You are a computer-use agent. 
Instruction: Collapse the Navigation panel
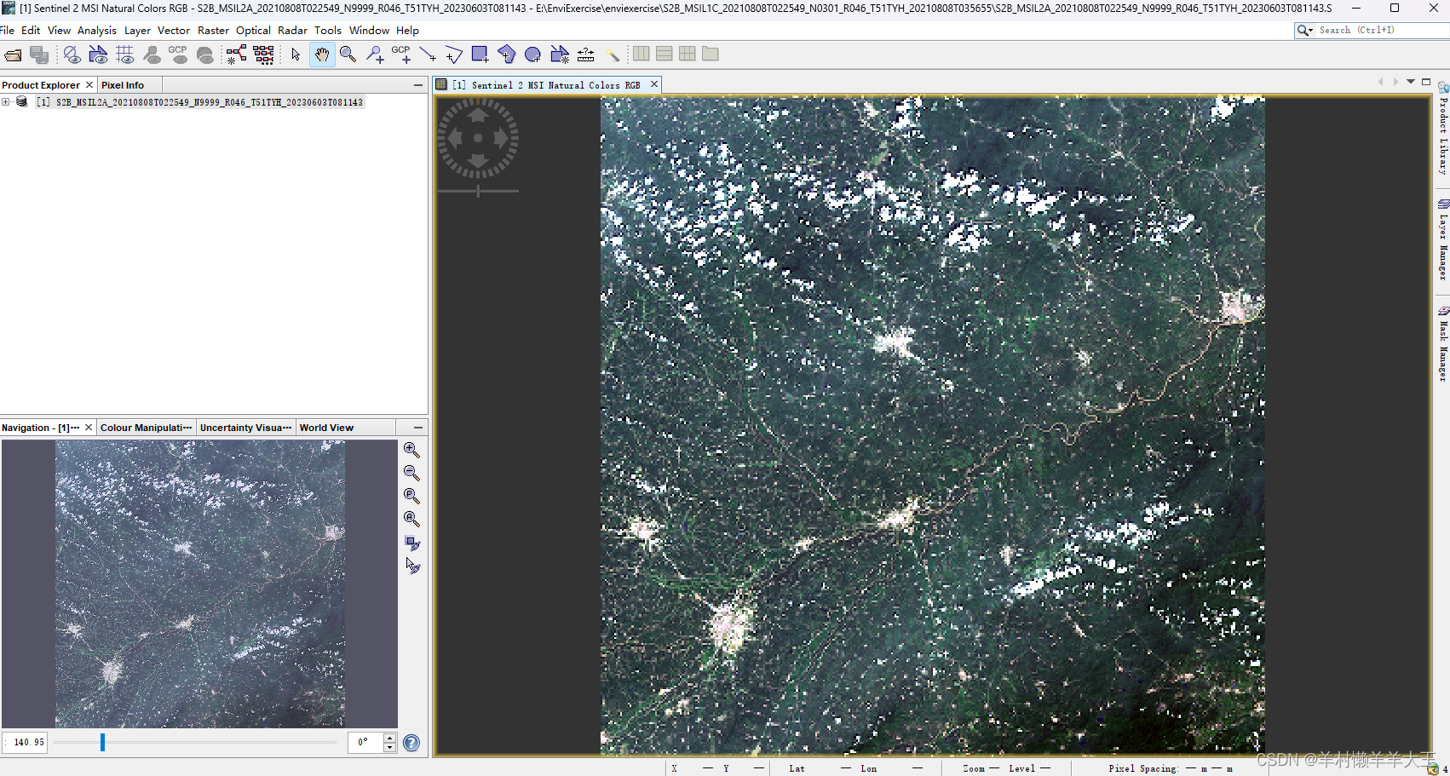(417, 427)
